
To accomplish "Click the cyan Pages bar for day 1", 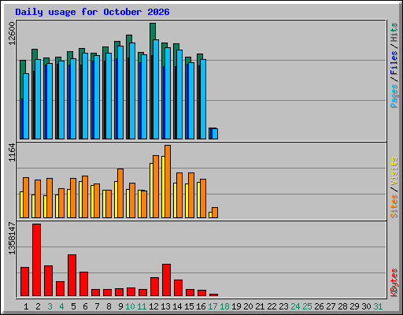I will (x=26, y=106).
